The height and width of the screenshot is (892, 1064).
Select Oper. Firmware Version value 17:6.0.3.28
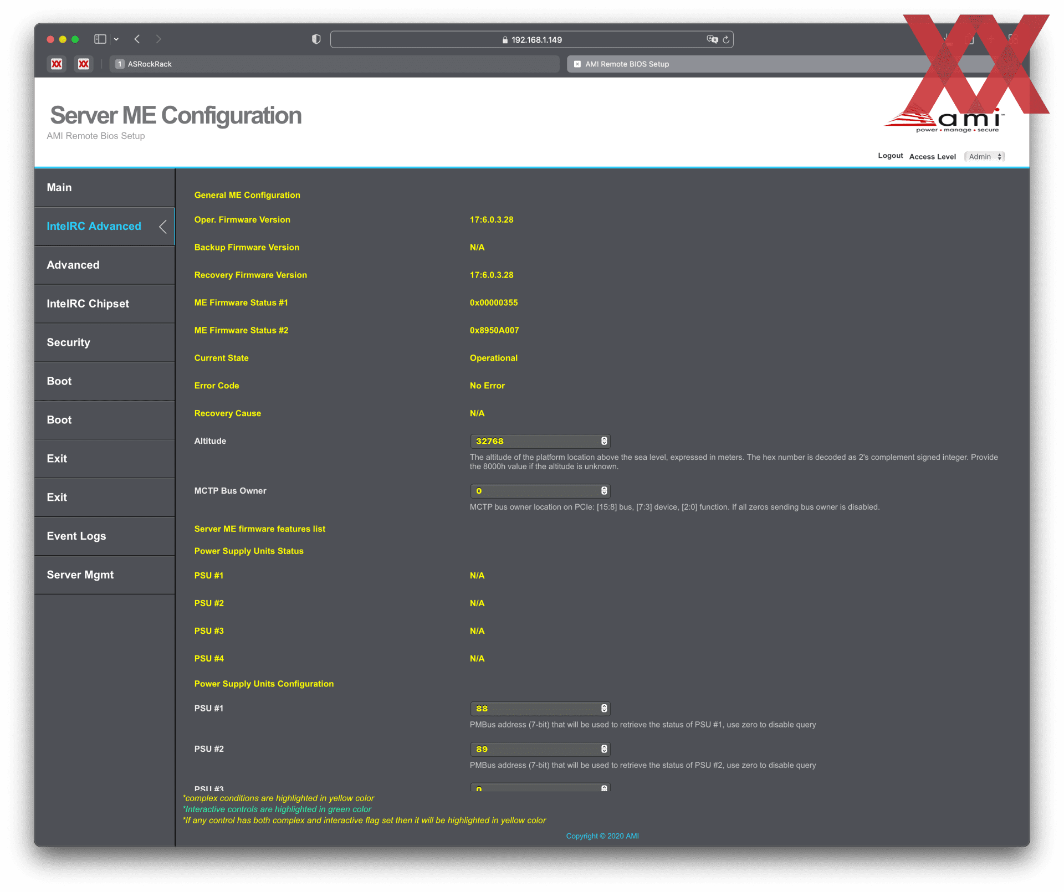492,220
